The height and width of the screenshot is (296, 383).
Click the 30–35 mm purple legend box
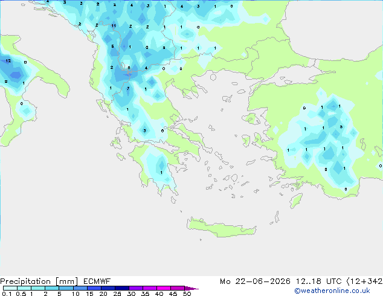tap(136, 288)
